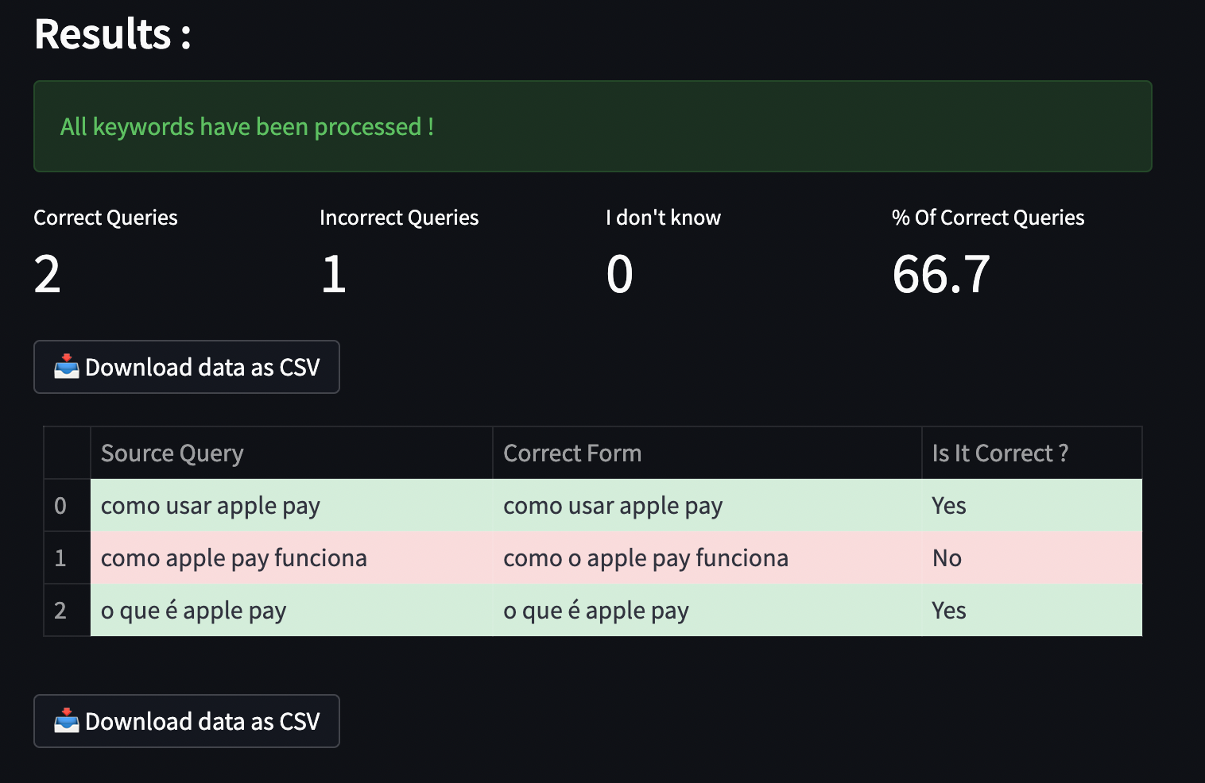Viewport: 1205px width, 783px height.
Task: Click the upper Download data as CSV button
Action: 186,367
